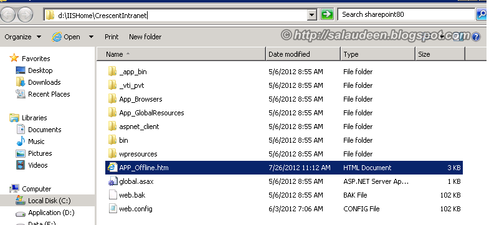Select the web.bak file name
Viewport: 489px width, 225px height.
tap(132, 195)
